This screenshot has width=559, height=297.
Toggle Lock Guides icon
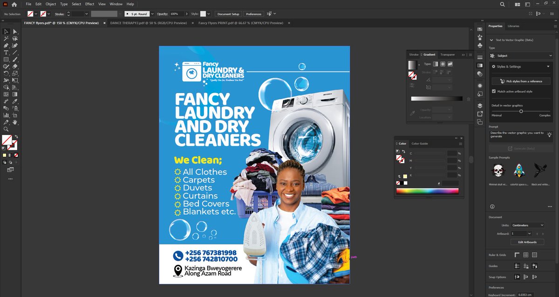526,266
